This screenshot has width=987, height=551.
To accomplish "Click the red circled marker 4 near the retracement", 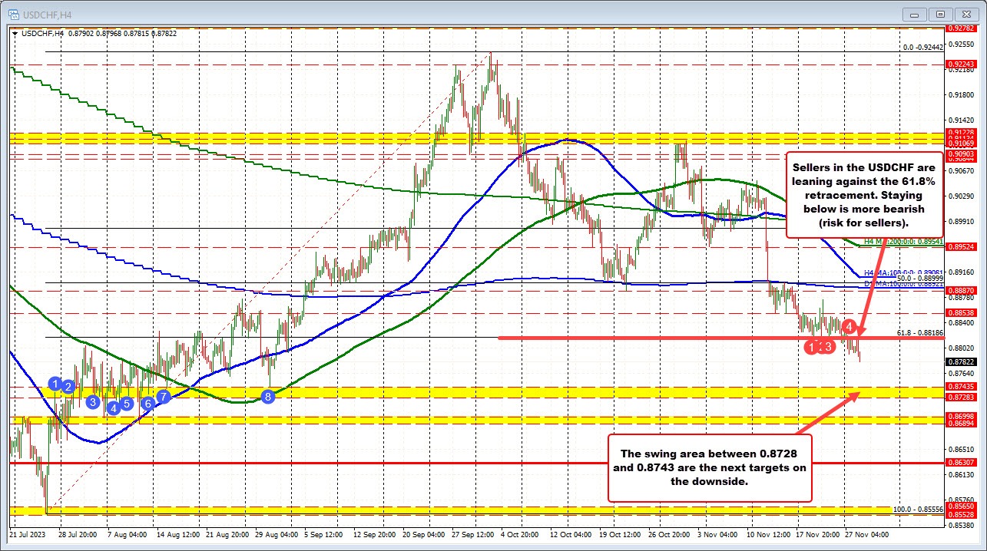I will (849, 326).
